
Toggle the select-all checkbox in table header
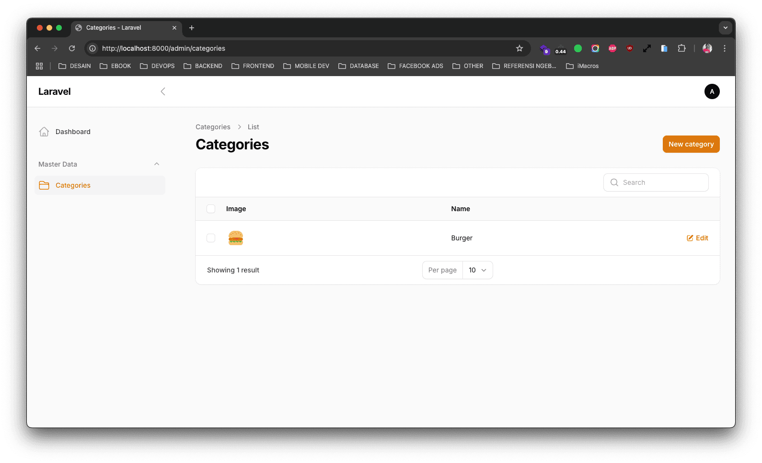[x=211, y=209]
